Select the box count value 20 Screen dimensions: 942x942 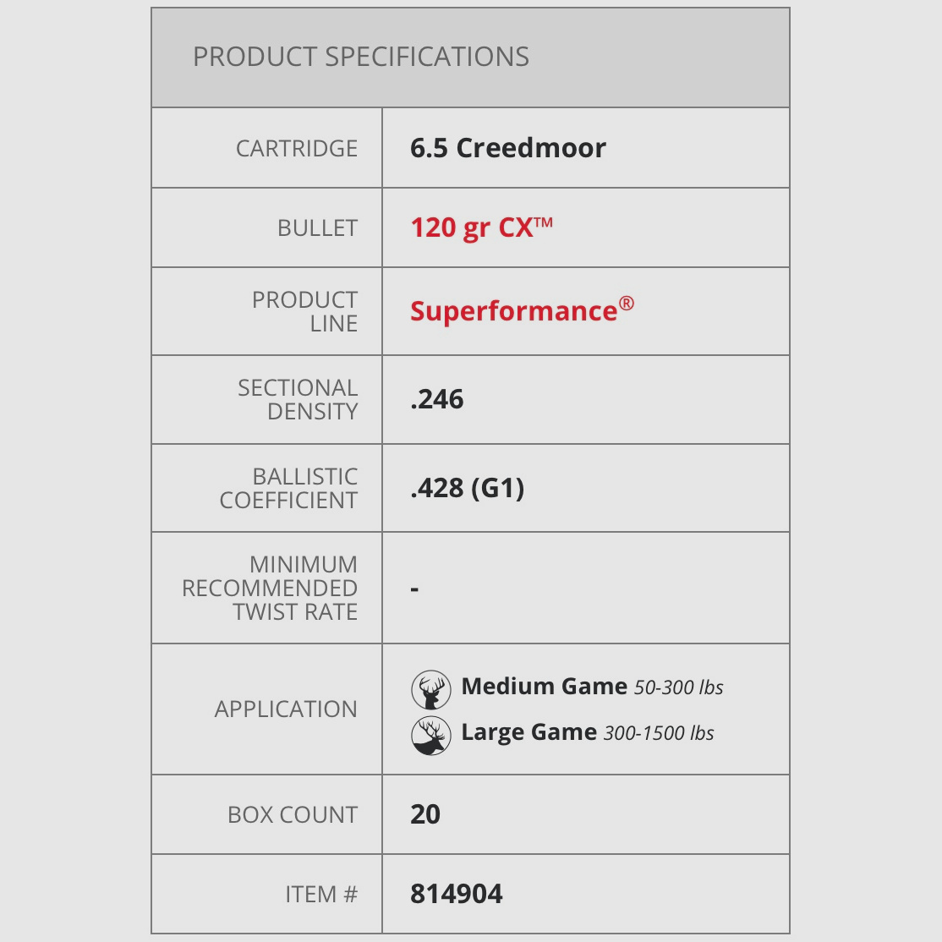click(x=425, y=814)
